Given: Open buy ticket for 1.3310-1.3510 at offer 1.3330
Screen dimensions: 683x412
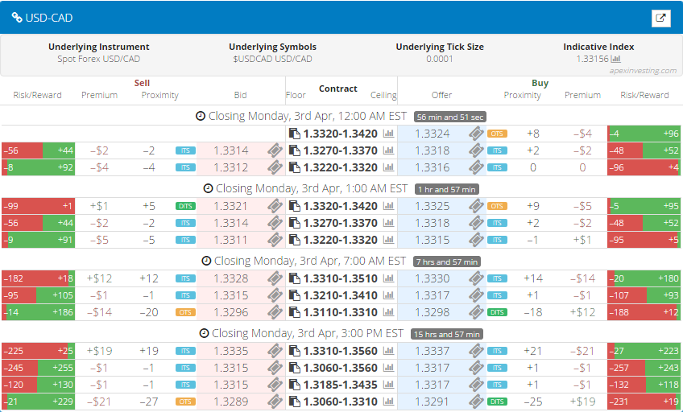Looking at the screenshot, I should (x=476, y=278).
